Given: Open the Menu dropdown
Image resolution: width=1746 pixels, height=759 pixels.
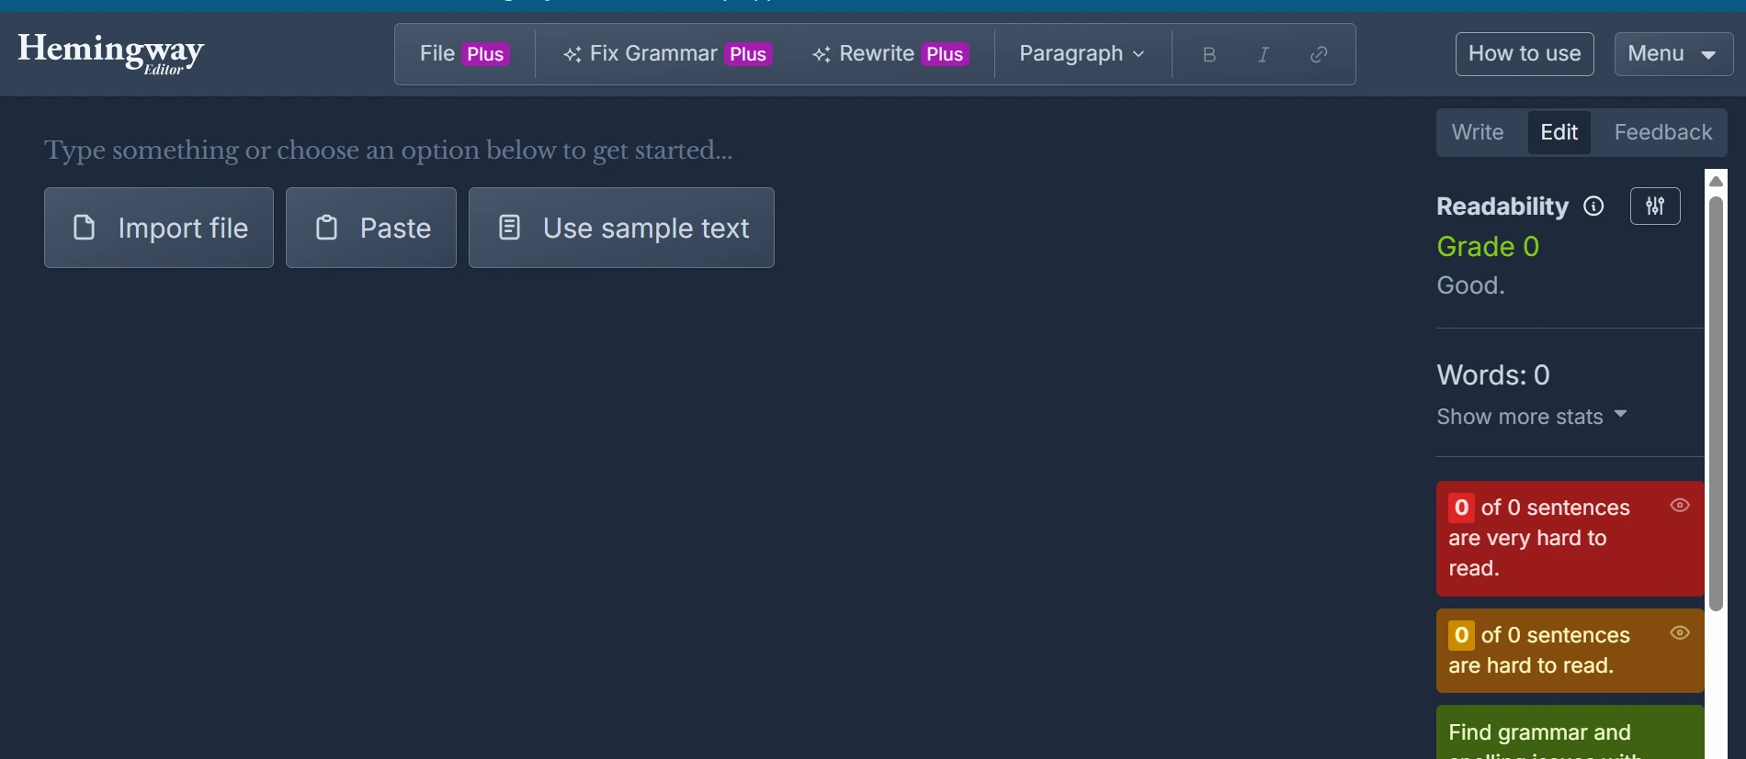Looking at the screenshot, I should pyautogui.click(x=1672, y=53).
